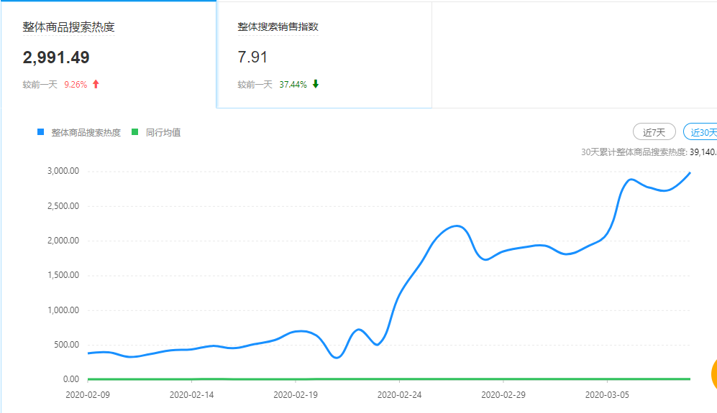This screenshot has width=717, height=413.
Task: Switch chart range to 近7天
Action: [x=654, y=132]
